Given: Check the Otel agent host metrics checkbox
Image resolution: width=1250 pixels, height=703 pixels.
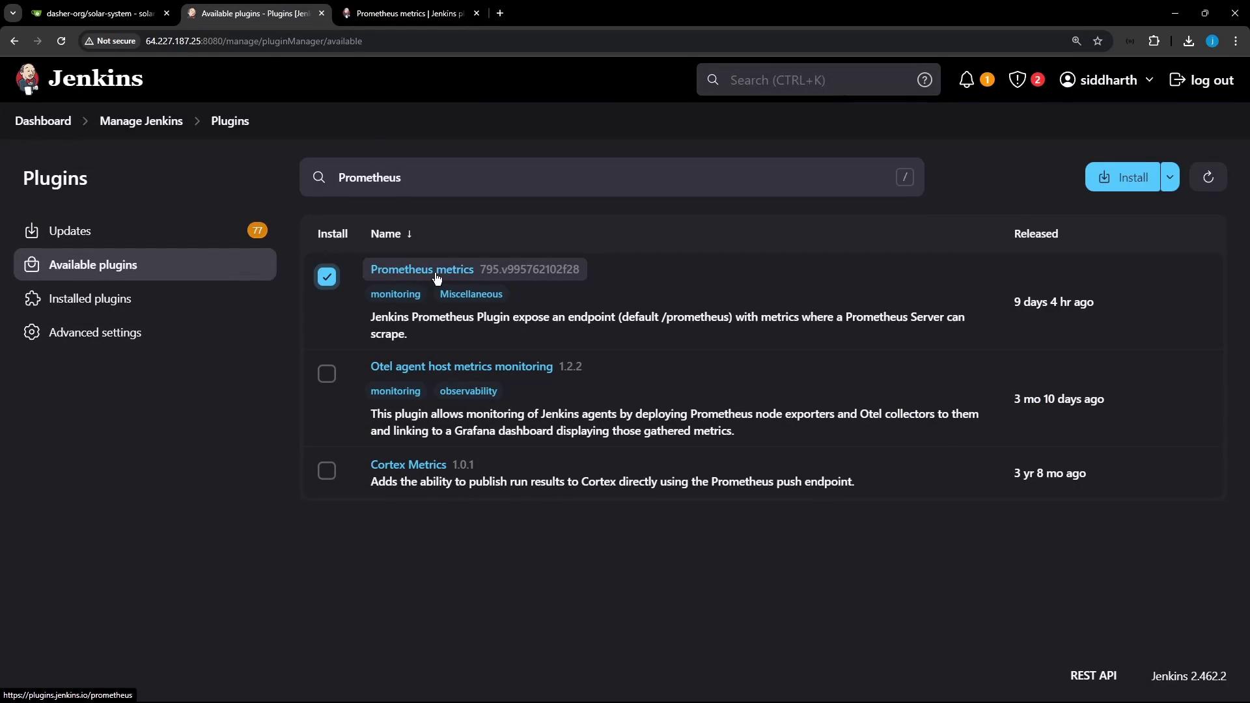Looking at the screenshot, I should [x=327, y=374].
